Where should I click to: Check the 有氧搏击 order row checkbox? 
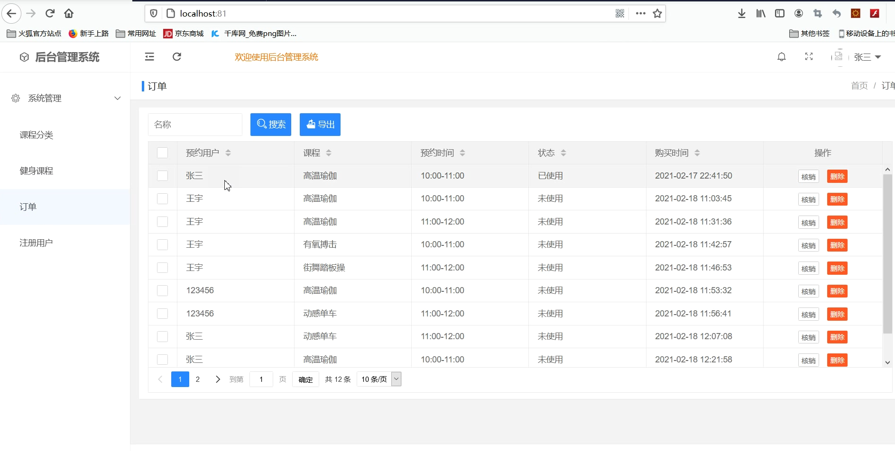coord(162,244)
